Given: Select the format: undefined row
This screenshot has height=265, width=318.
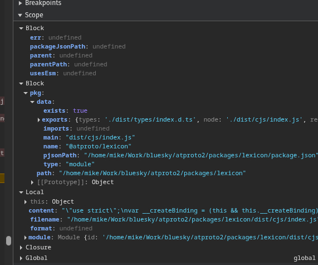Looking at the screenshot, I should pyautogui.click(x=61, y=229).
